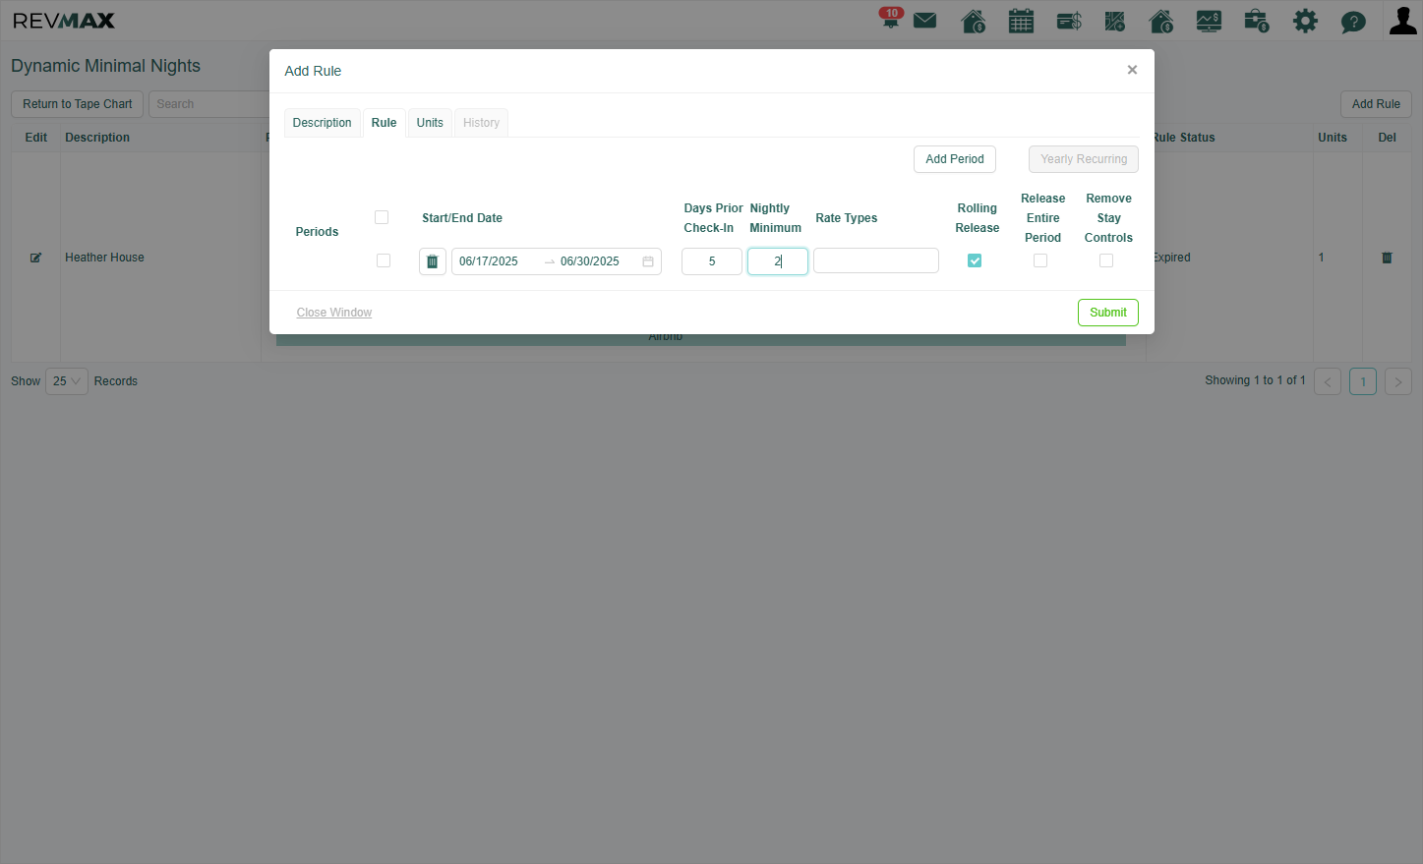Enable the Release Entire Period checkbox
The height and width of the screenshot is (864, 1423).
click(x=1040, y=260)
